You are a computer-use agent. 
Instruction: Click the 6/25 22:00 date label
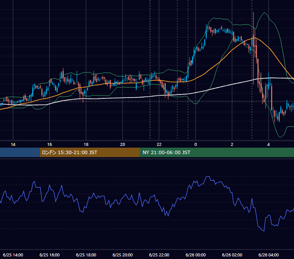[x=159, y=255]
